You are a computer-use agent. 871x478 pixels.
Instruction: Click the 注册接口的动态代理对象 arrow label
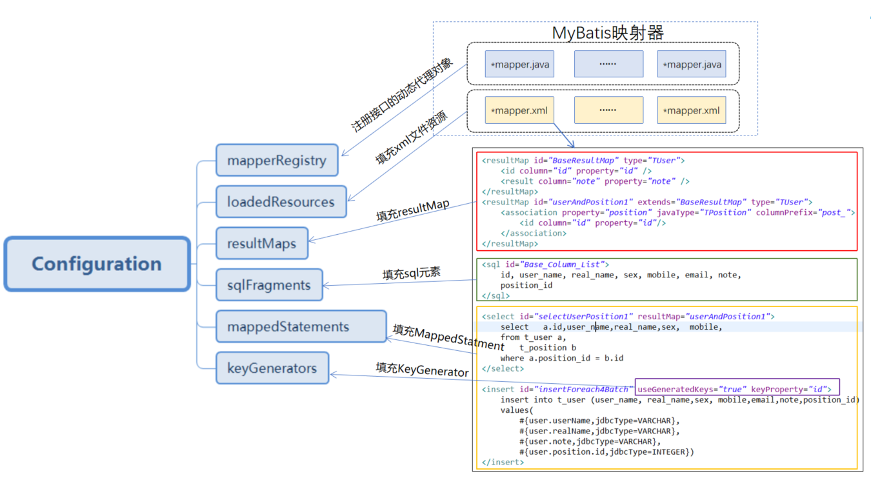tap(401, 95)
